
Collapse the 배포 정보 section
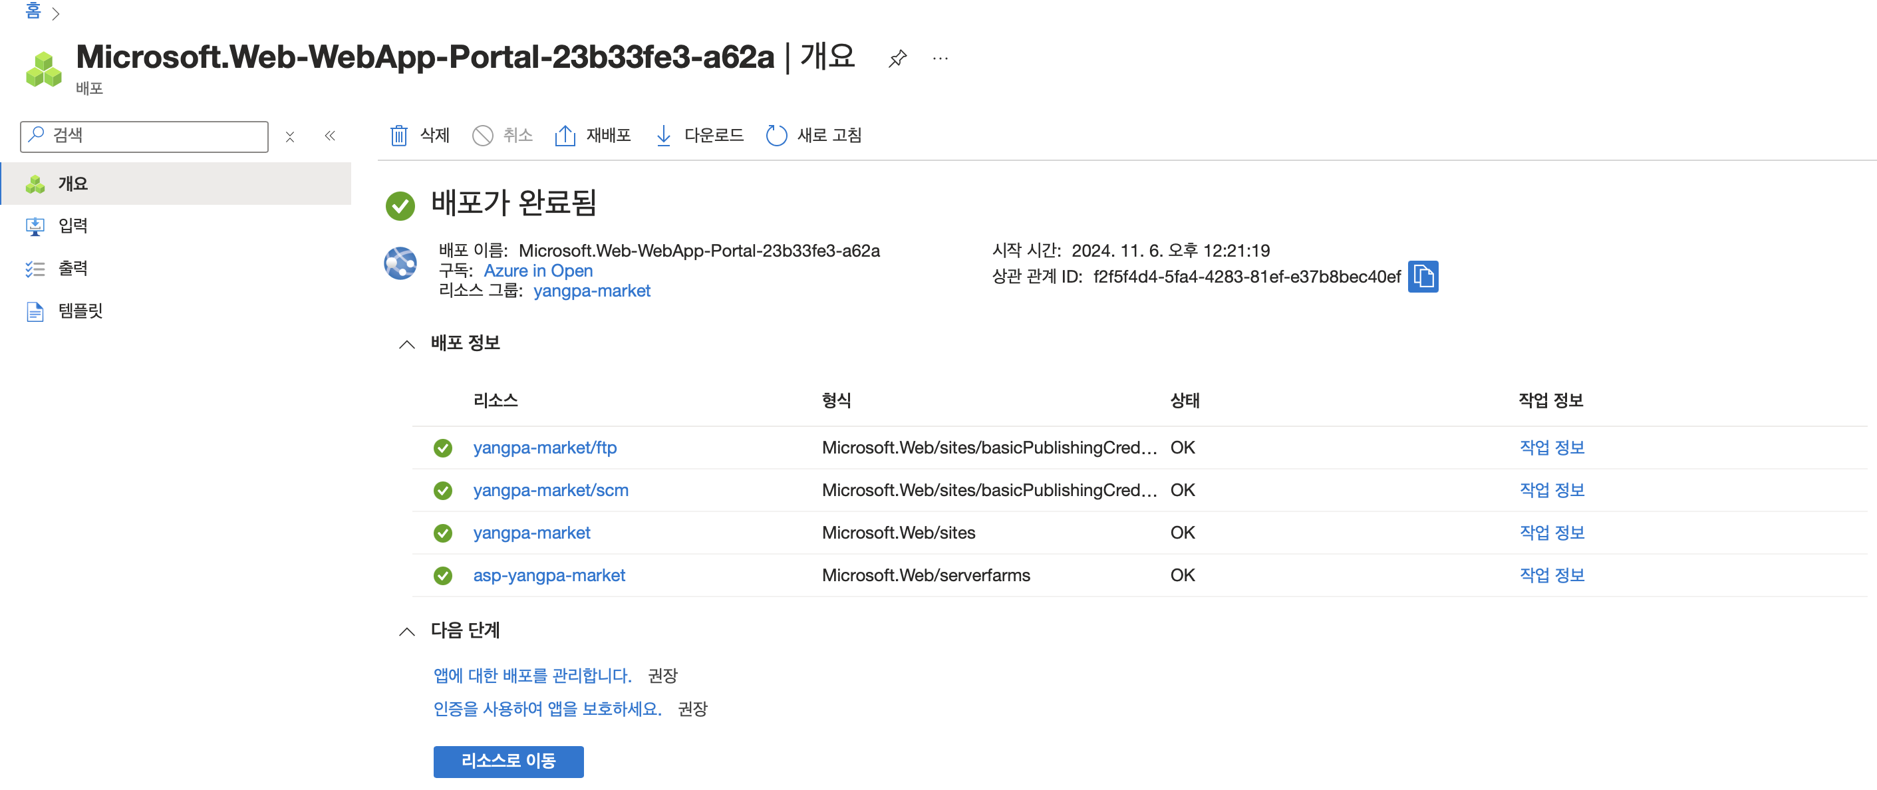[407, 344]
